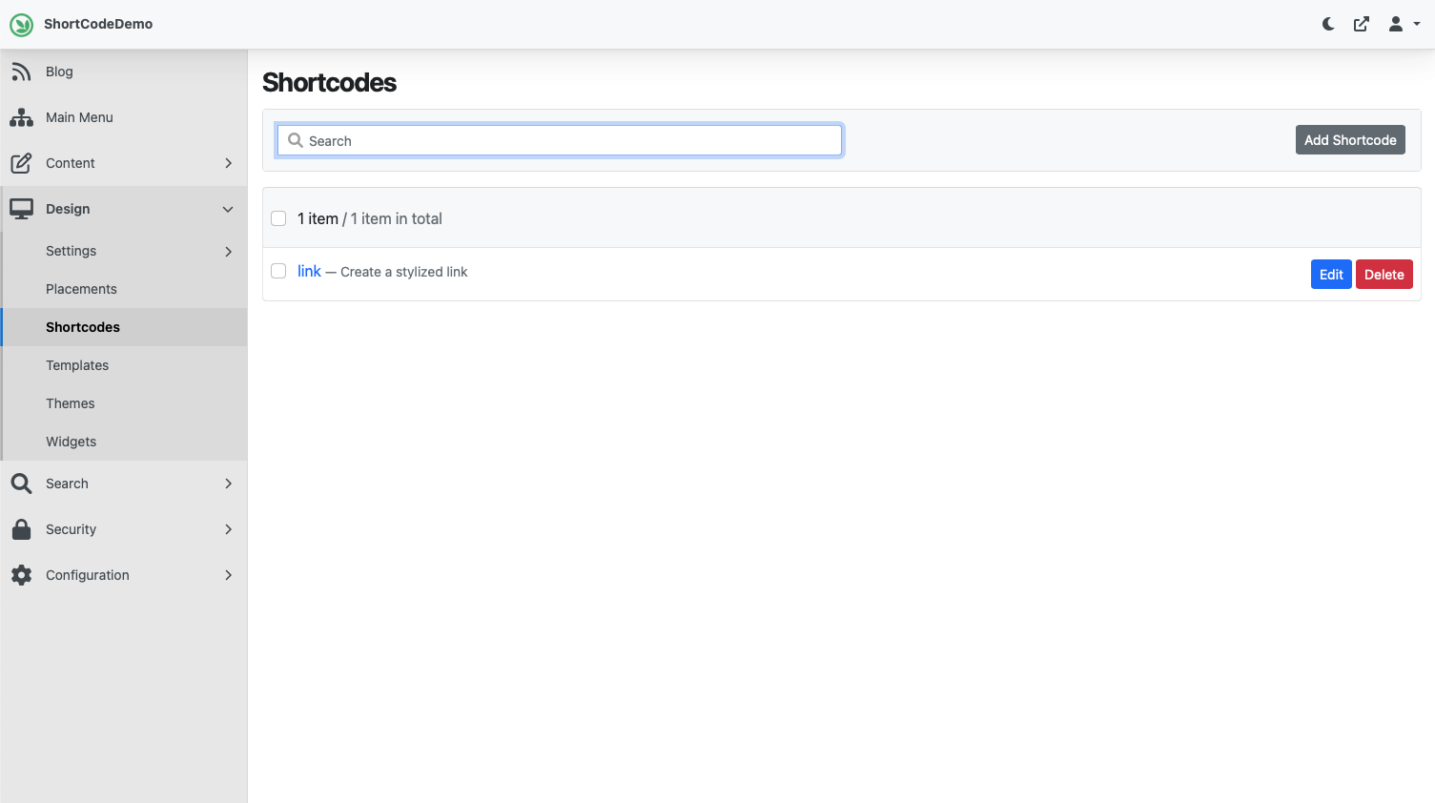The image size is (1435, 803).
Task: Focus the shortcode Search input field
Action: (560, 140)
